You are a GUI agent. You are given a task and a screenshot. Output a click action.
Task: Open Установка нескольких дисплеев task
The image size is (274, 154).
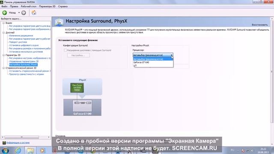pos(26,52)
